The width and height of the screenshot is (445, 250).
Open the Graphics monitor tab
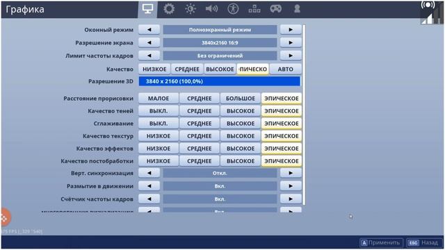tap(147, 9)
